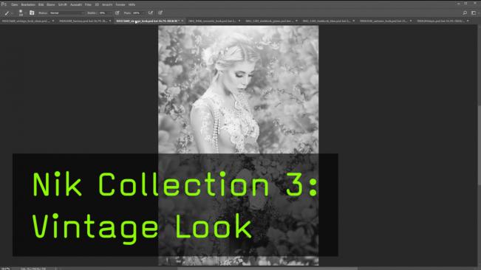The height and width of the screenshot is (270, 481).
Task: Click the Fluss flow value field
Action: coord(138,13)
